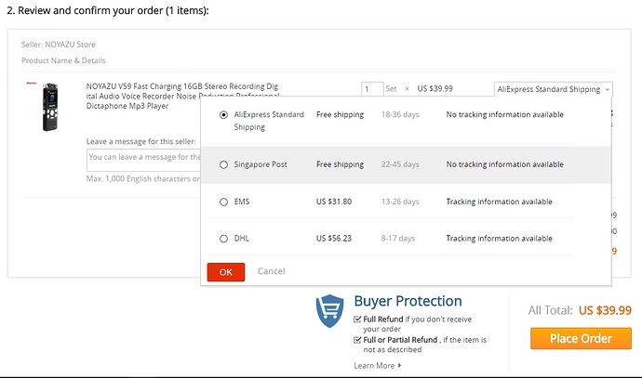The width and height of the screenshot is (642, 378).
Task: Select EMS shipping radio button
Action: 223,202
